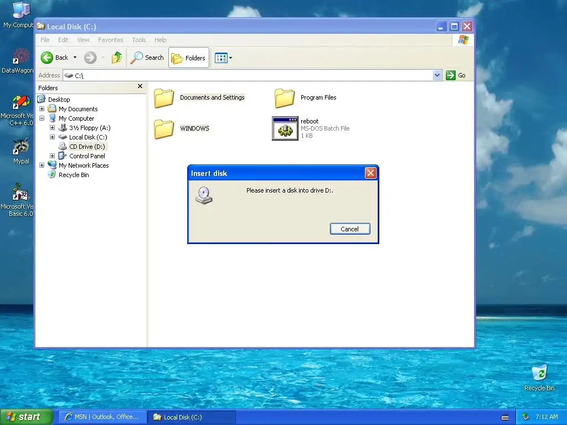Image resolution: width=567 pixels, height=425 pixels.
Task: Click the on-screen keyboard tray icon
Action: (505, 417)
